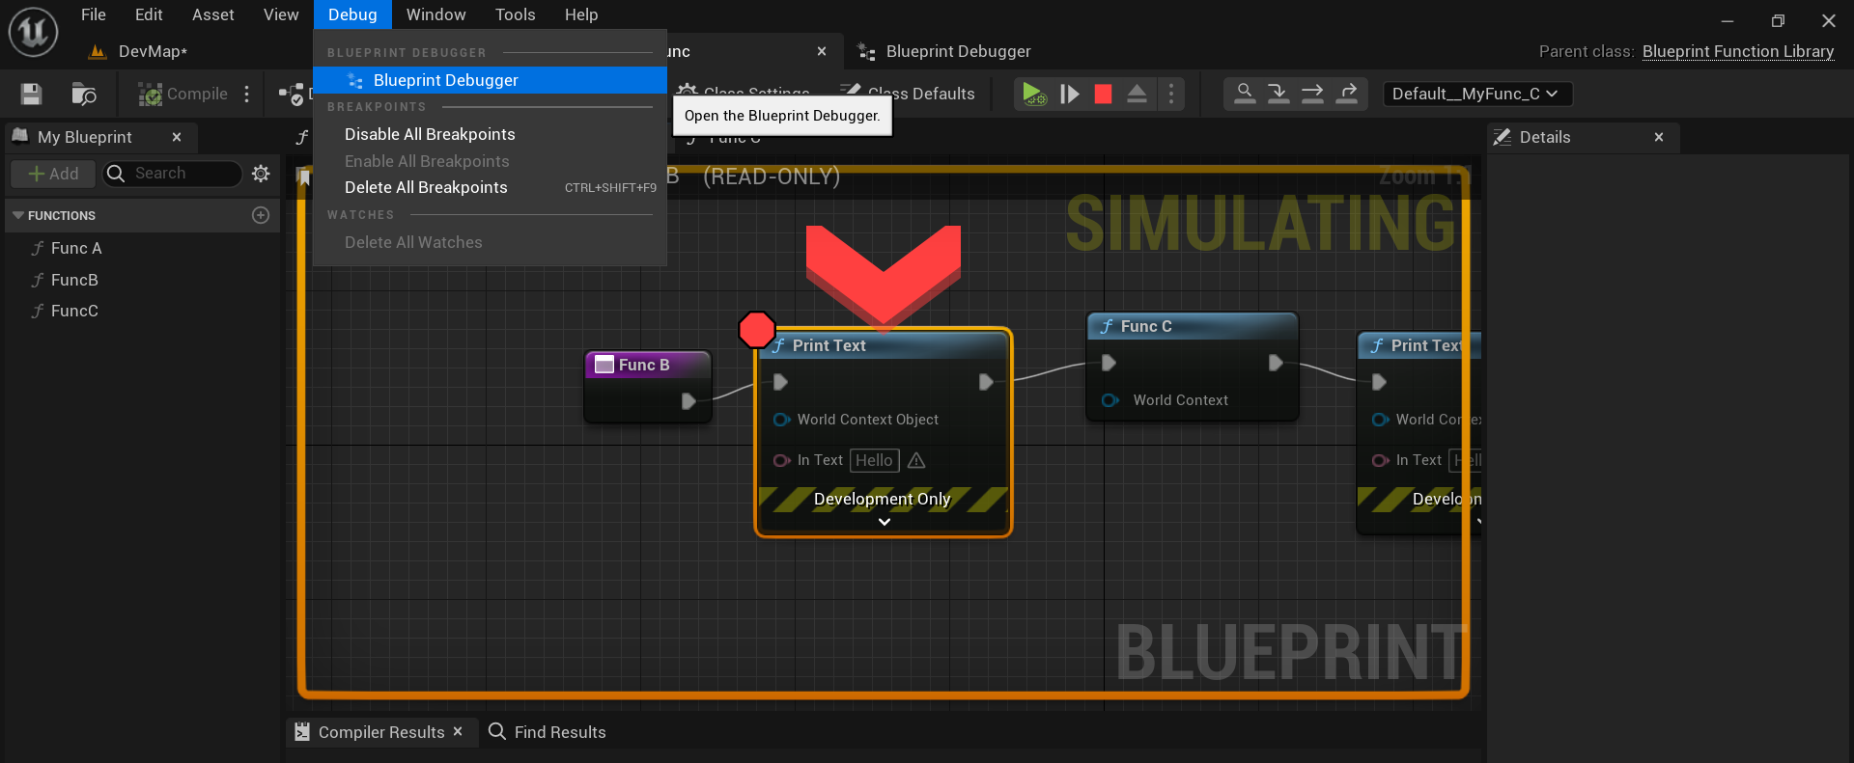The image size is (1854, 763).
Task: Advance a single frame with the step button
Action: (1069, 94)
